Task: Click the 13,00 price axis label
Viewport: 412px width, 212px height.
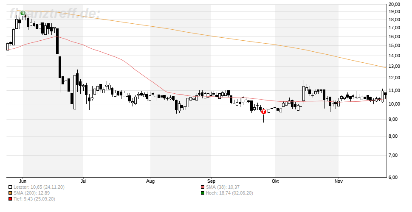Action: coord(395,67)
